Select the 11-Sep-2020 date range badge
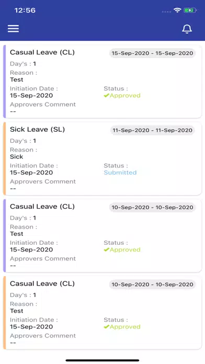Viewport: 205px width, 364px height. coord(153,130)
